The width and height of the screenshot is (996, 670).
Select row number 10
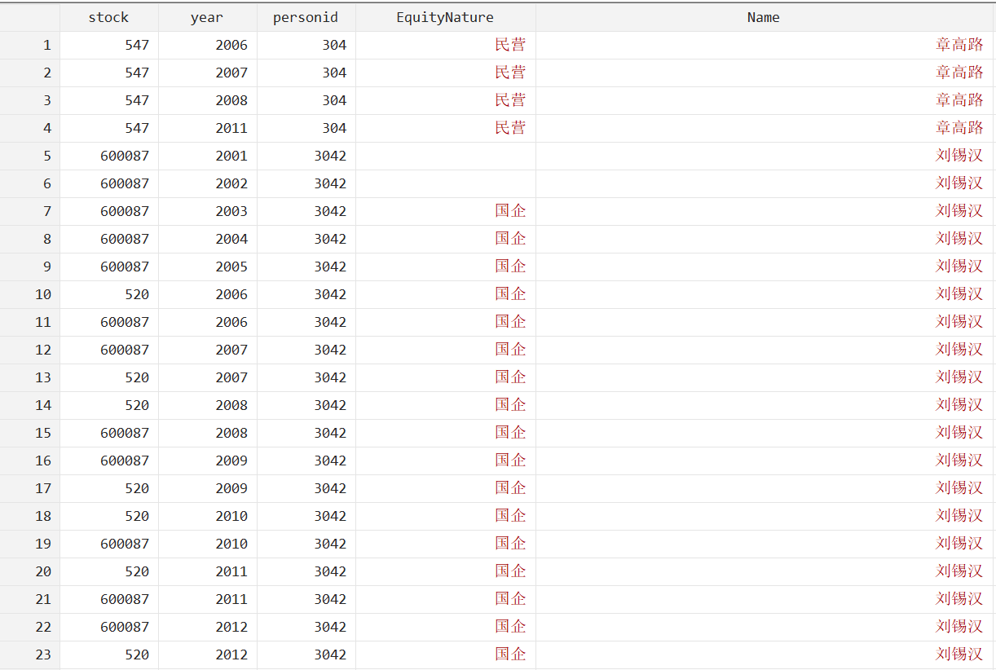(30, 294)
